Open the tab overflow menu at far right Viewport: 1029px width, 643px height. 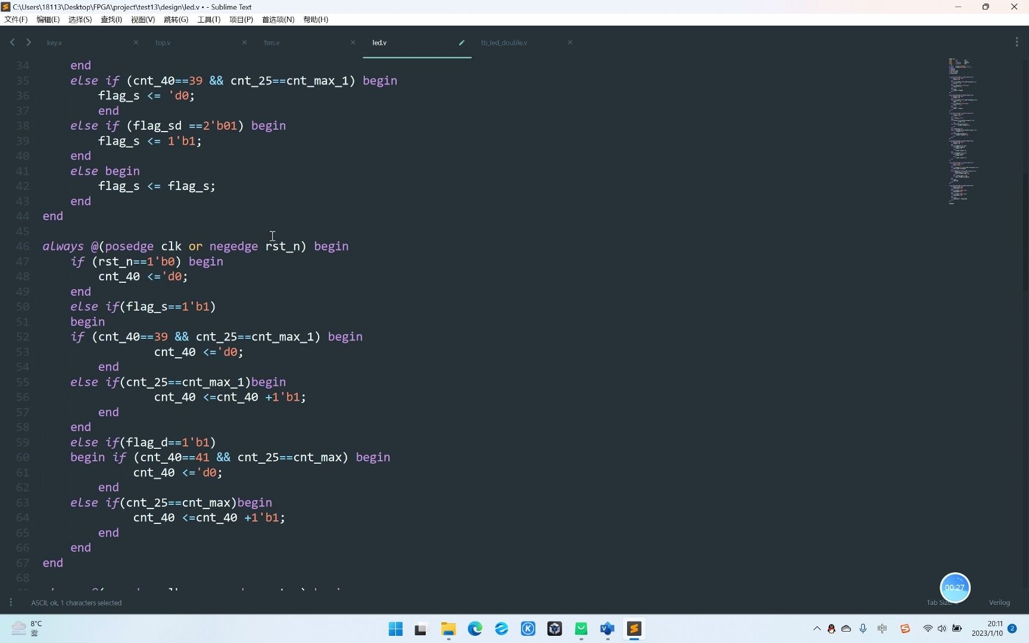coord(1016,42)
